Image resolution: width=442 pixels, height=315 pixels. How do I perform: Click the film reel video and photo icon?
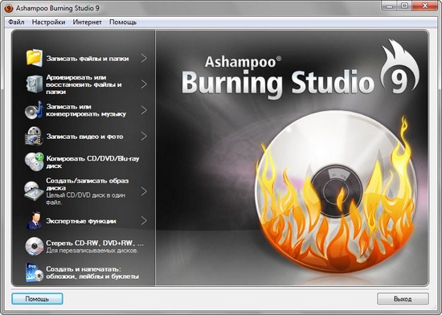(x=35, y=136)
